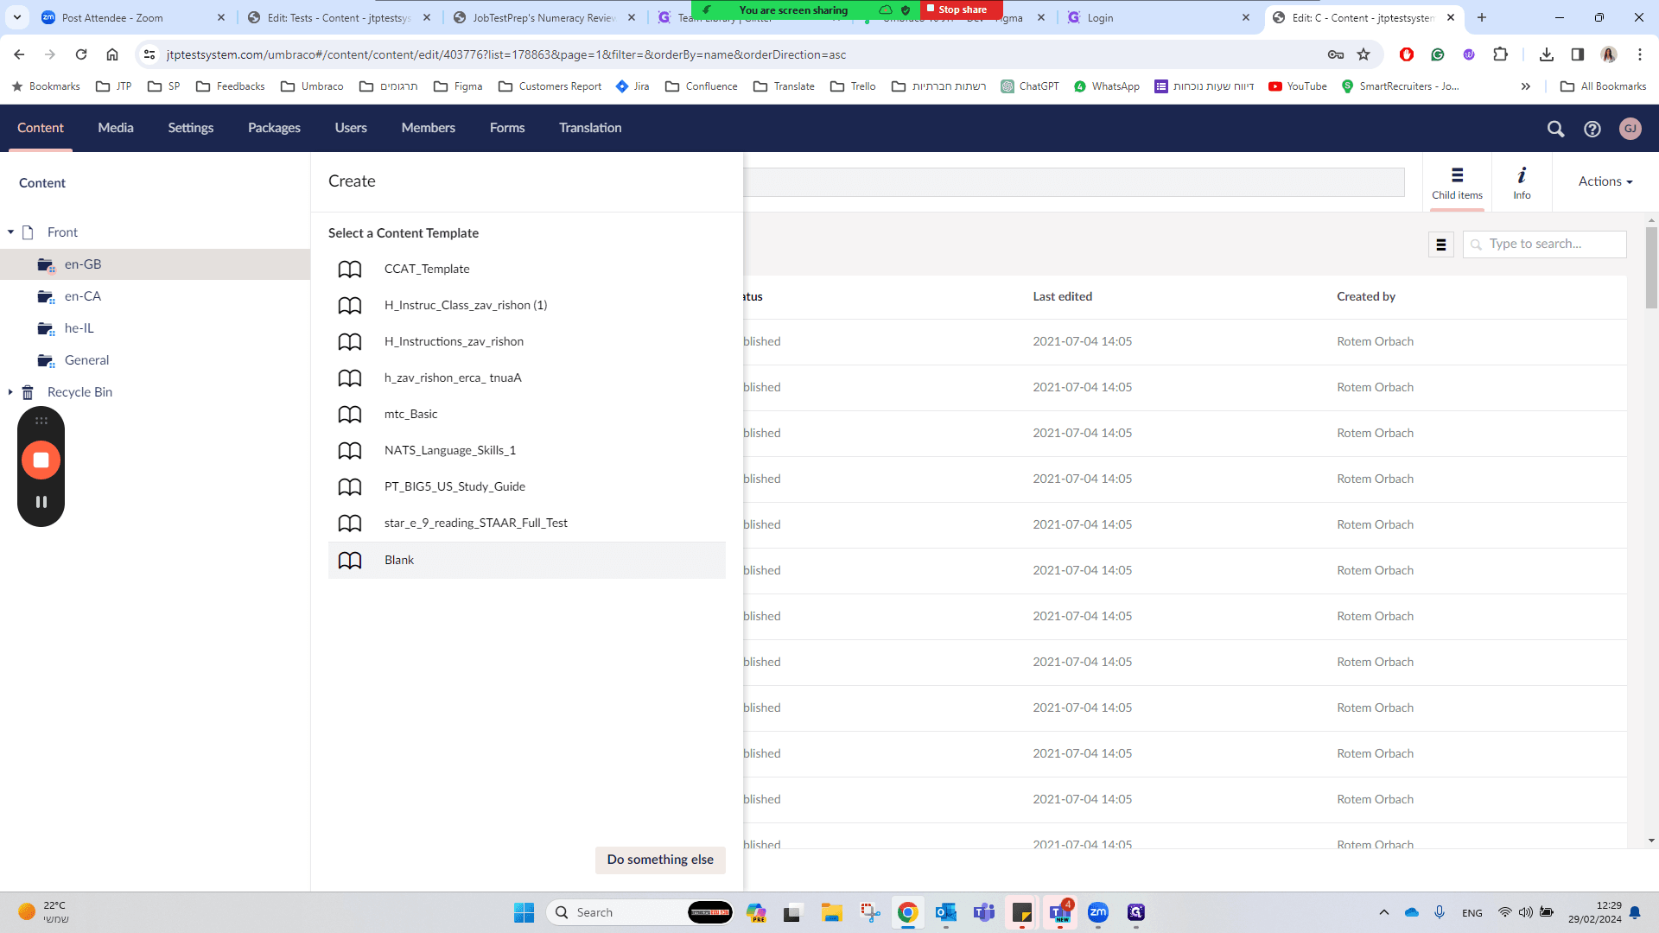Open the Zoom app in taskbar

click(1098, 912)
